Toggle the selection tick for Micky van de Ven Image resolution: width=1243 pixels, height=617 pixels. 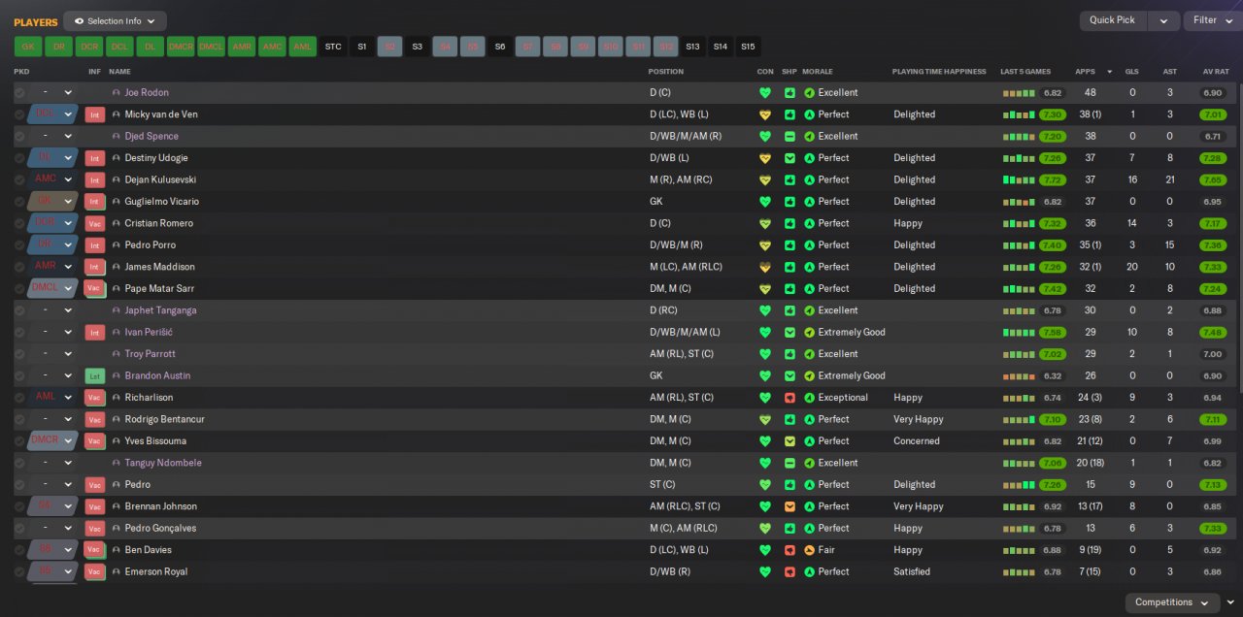pos(19,114)
